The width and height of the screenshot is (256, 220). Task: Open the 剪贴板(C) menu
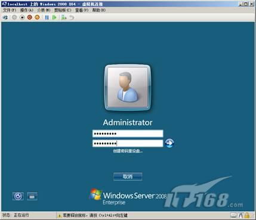point(63,10)
